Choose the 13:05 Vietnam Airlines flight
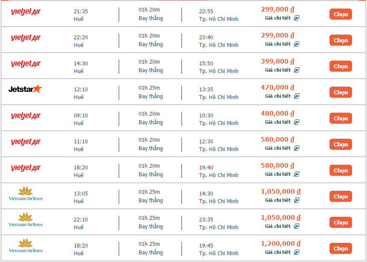 (x=341, y=196)
